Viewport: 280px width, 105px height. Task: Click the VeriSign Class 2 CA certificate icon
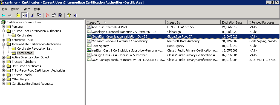tap(89, 55)
